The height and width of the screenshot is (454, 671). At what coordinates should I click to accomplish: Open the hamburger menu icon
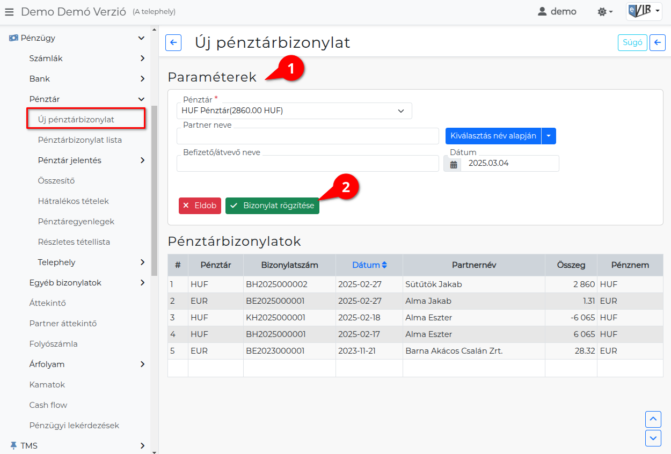(x=9, y=12)
